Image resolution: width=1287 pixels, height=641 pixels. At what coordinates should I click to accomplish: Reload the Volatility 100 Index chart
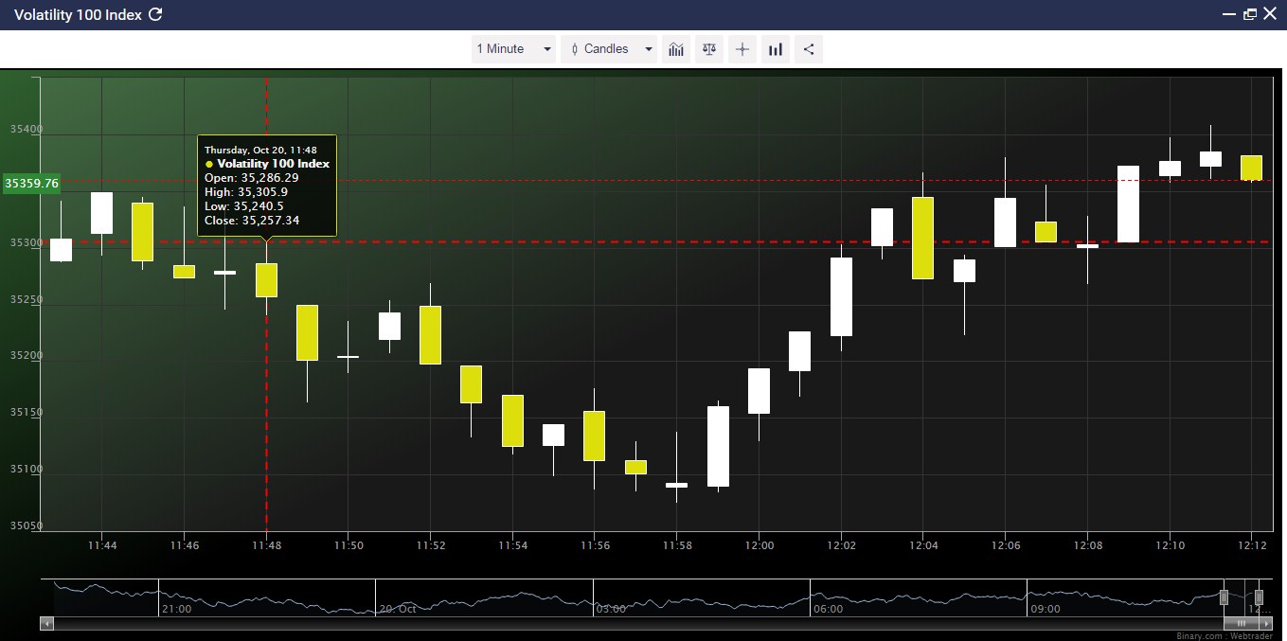pyautogui.click(x=156, y=14)
